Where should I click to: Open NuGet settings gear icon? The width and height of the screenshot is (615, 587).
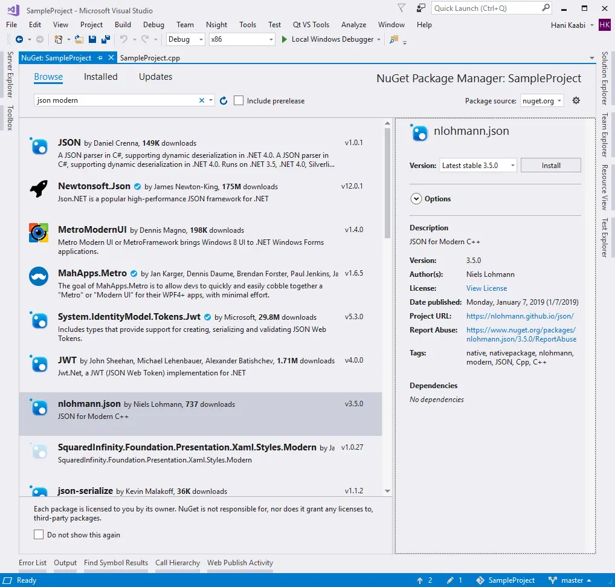pos(576,100)
